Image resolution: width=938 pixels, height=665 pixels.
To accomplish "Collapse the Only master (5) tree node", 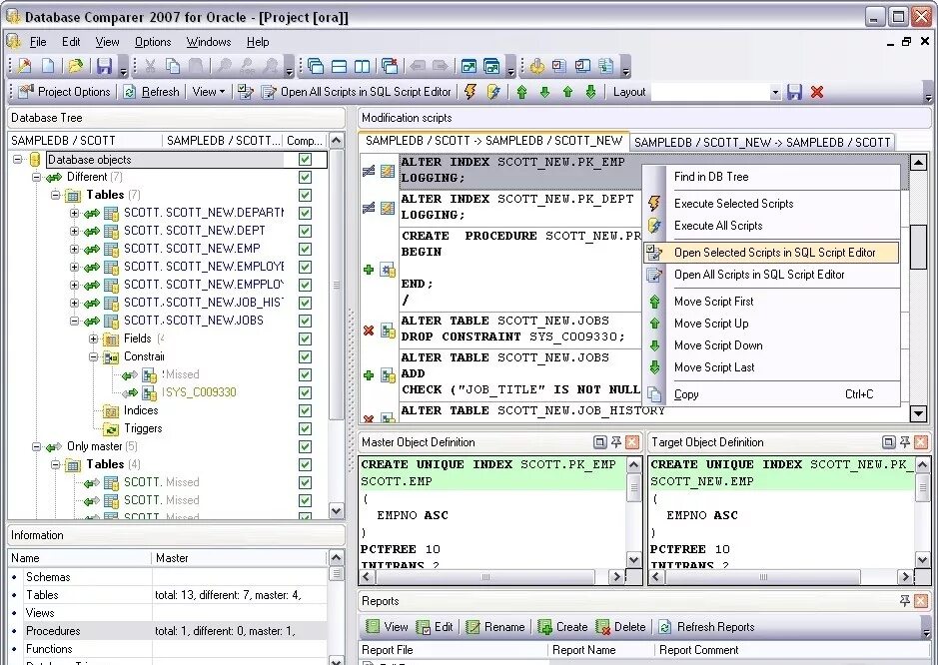I will (x=37, y=446).
